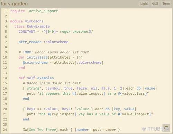Click the Light theme button
Image resolution: width=173 pixels, height=134 pixels.
coord(144,4)
